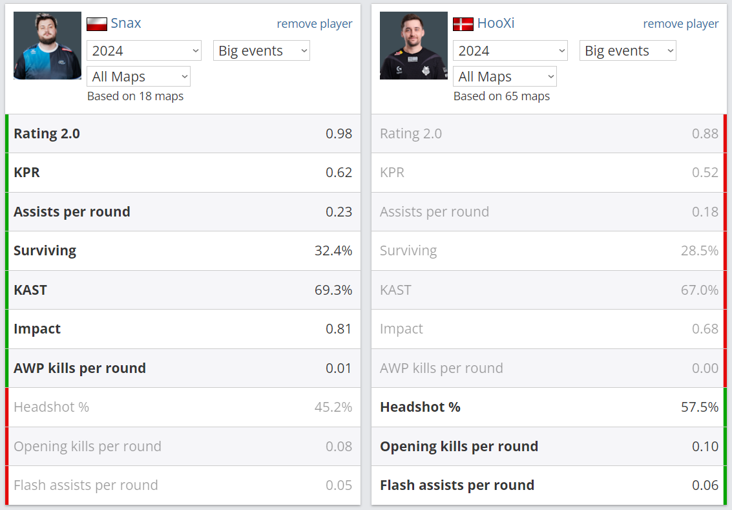Open HooXi's player photo thumbnail
Image resolution: width=732 pixels, height=510 pixels.
[x=413, y=46]
